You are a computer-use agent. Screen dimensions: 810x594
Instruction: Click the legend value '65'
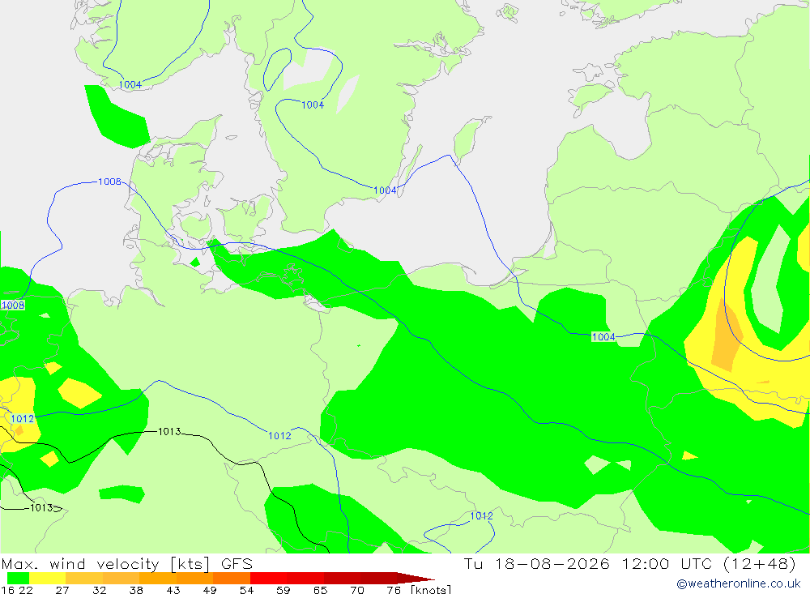point(320,590)
